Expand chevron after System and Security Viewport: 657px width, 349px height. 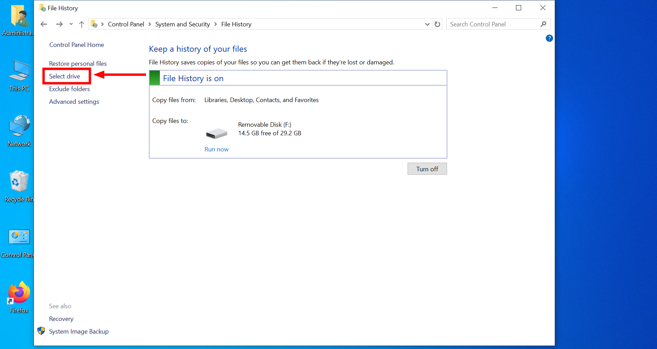click(x=215, y=24)
